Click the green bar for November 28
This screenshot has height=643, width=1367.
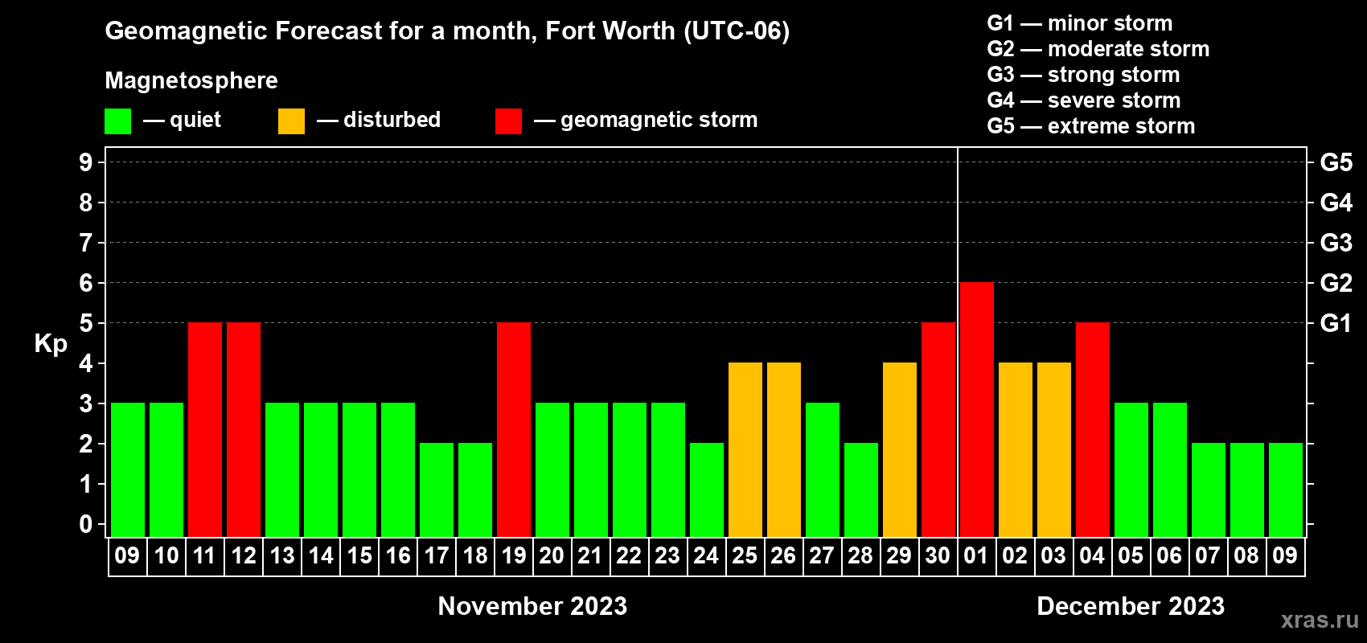pos(861,489)
